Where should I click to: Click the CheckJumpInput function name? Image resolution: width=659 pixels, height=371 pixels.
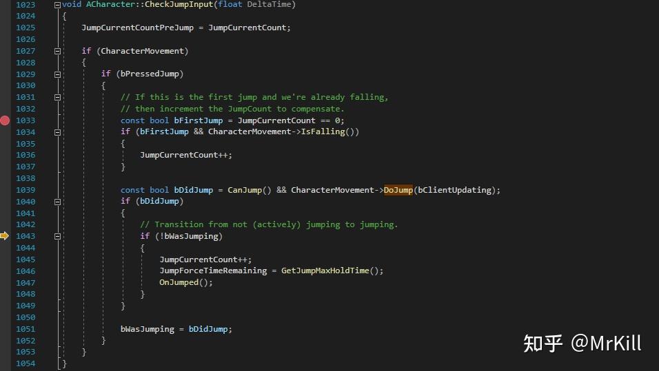(x=179, y=5)
